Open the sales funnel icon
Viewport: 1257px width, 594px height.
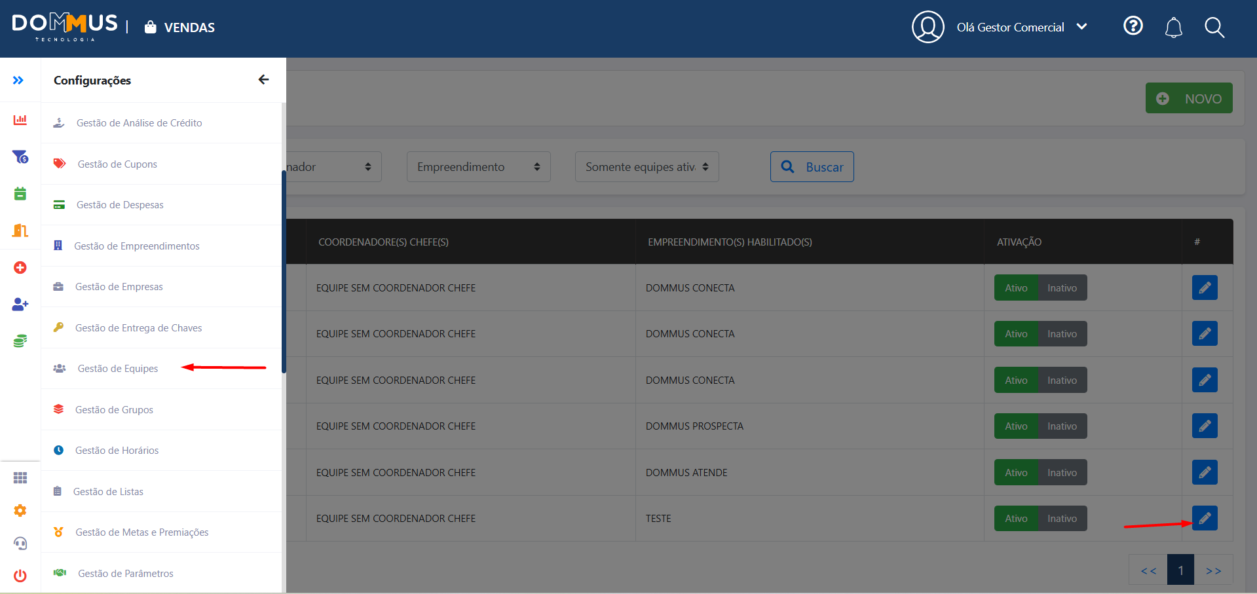pos(20,157)
